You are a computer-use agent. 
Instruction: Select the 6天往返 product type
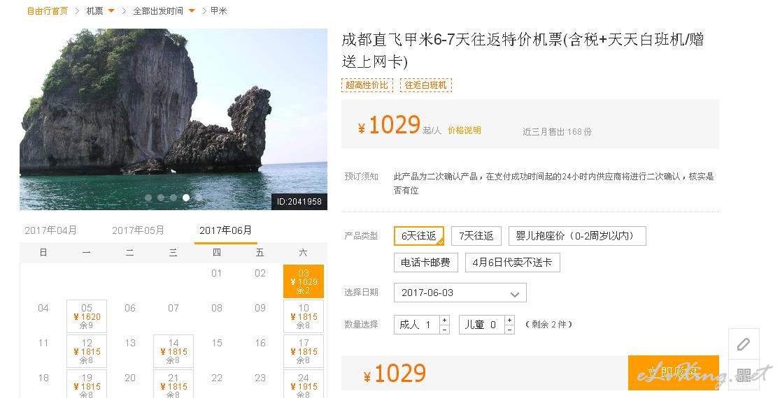[419, 236]
